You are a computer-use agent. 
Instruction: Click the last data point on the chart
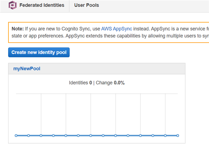(178, 136)
